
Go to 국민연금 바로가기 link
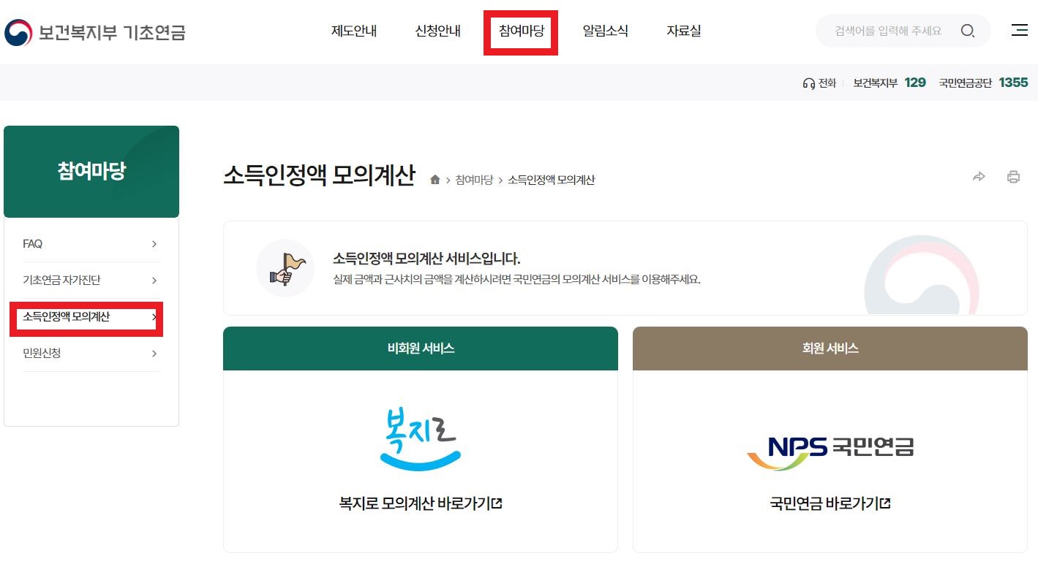click(x=830, y=503)
